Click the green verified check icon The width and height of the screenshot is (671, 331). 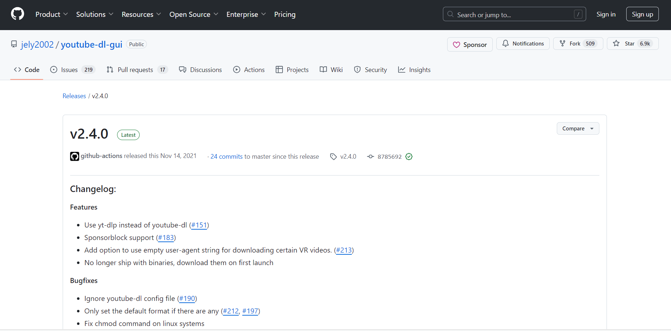coord(409,157)
